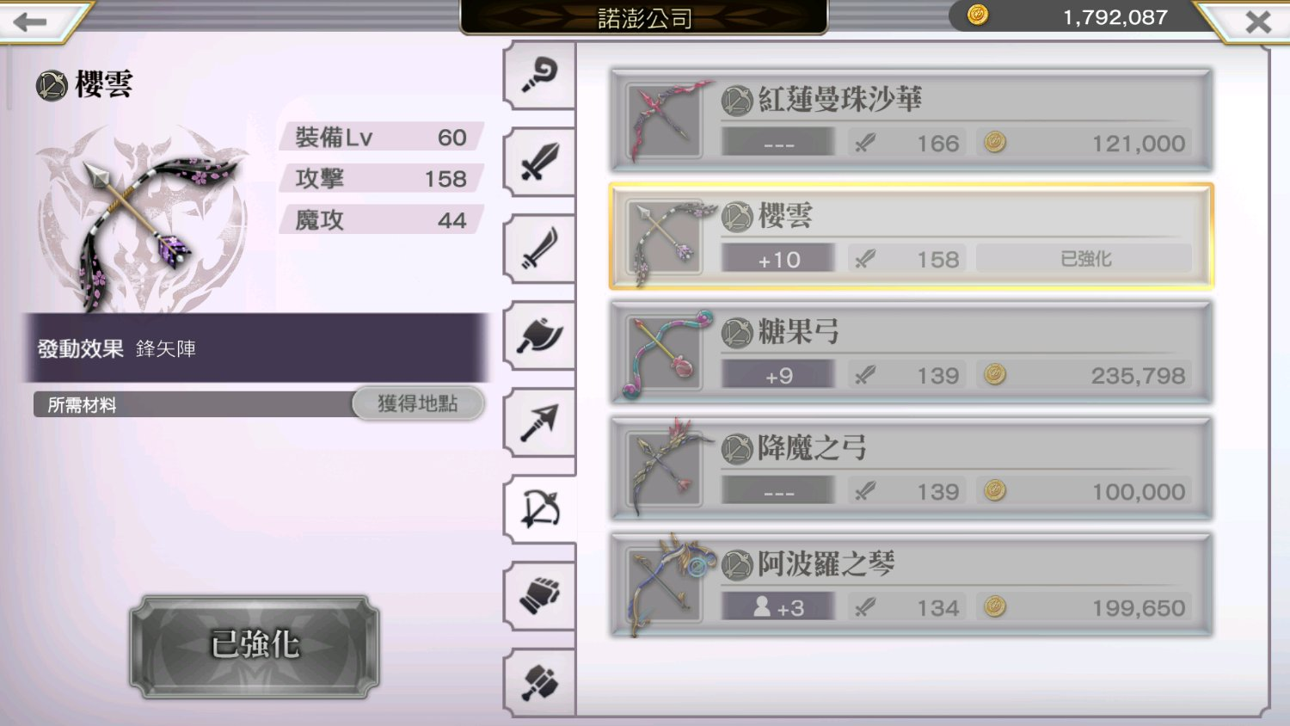Select the 降魔之弓 list entry
This screenshot has height=726, width=1290.
point(912,469)
